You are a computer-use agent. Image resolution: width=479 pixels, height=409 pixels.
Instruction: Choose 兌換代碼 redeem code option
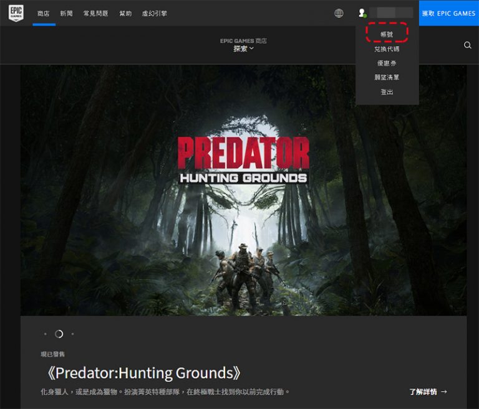(x=387, y=49)
